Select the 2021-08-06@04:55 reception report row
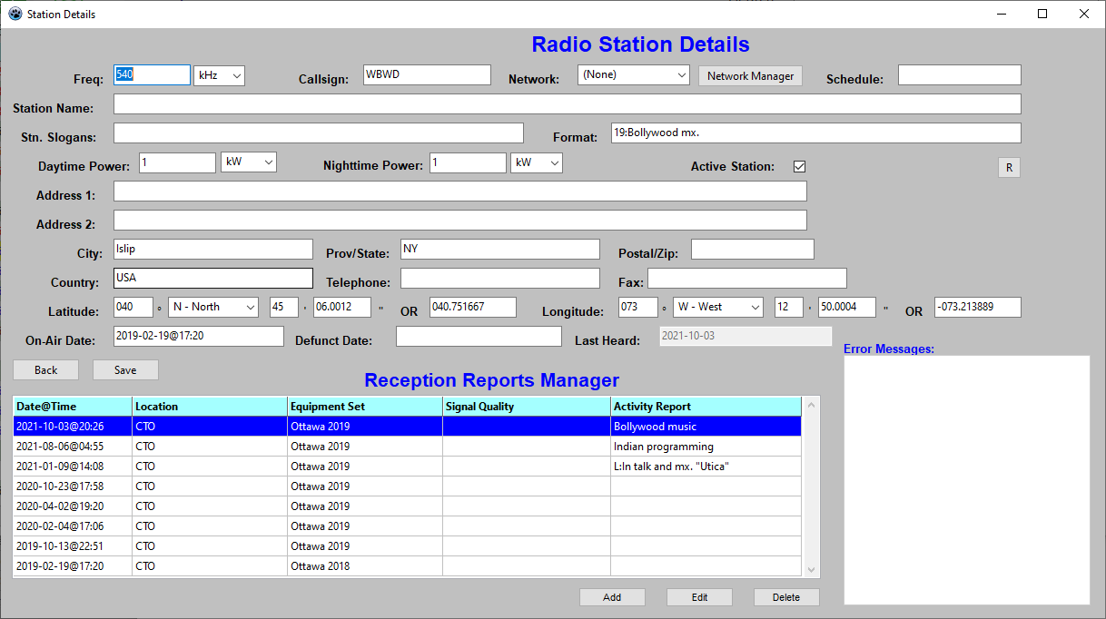Viewport: 1106px width, 619px height. (x=73, y=447)
